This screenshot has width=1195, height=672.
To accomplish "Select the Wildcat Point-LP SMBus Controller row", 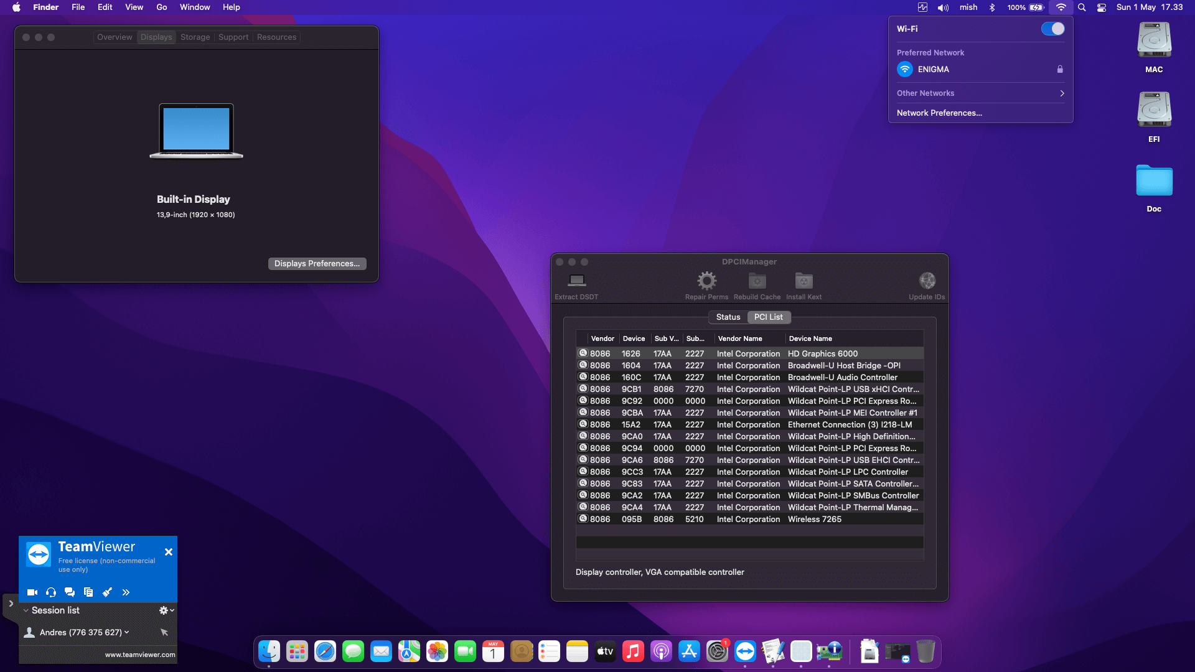I will pos(749,495).
